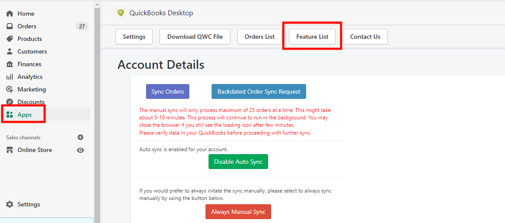Screen dimensions: 505x223
Task: Click the Account Details heading
Action: 161,64
